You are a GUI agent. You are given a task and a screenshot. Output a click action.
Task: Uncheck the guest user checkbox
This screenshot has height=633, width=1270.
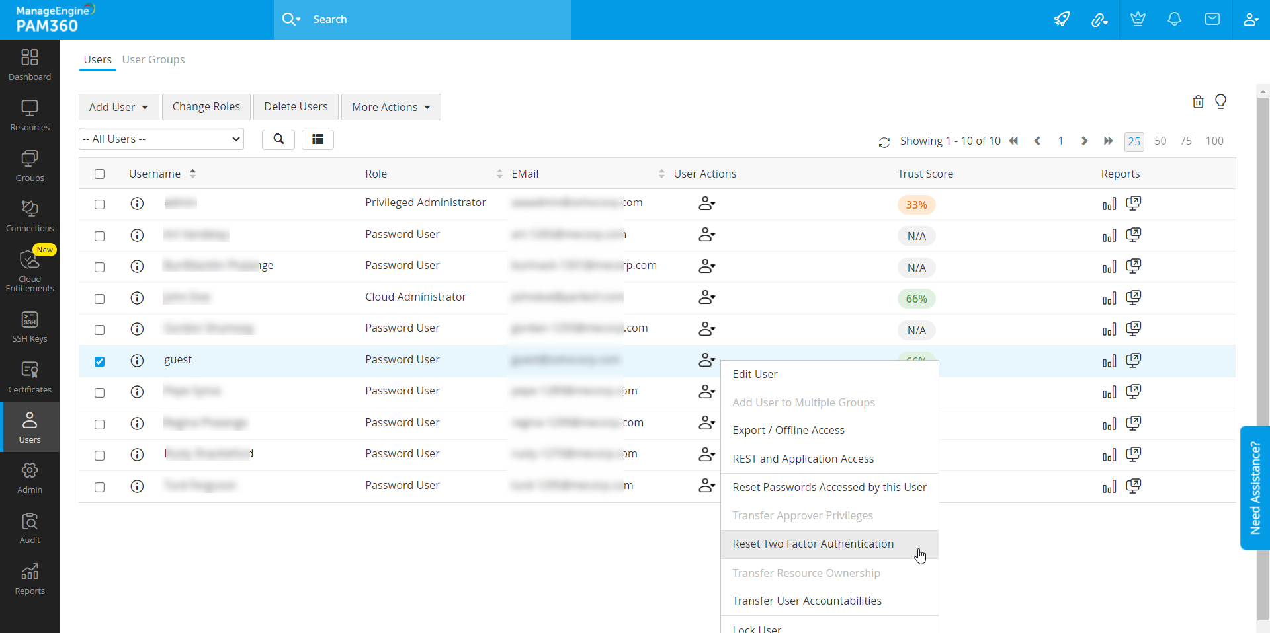point(99,361)
